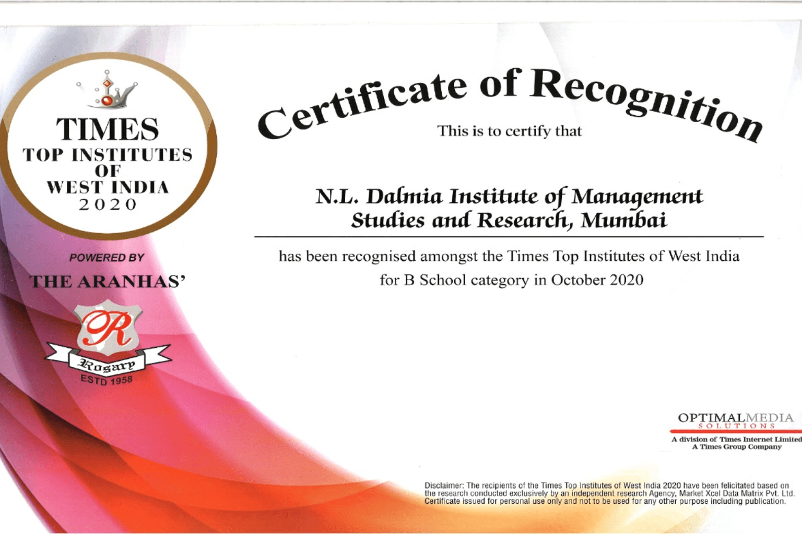
Task: Select the ESTD 1958 text under Rosary
Action: tap(107, 380)
